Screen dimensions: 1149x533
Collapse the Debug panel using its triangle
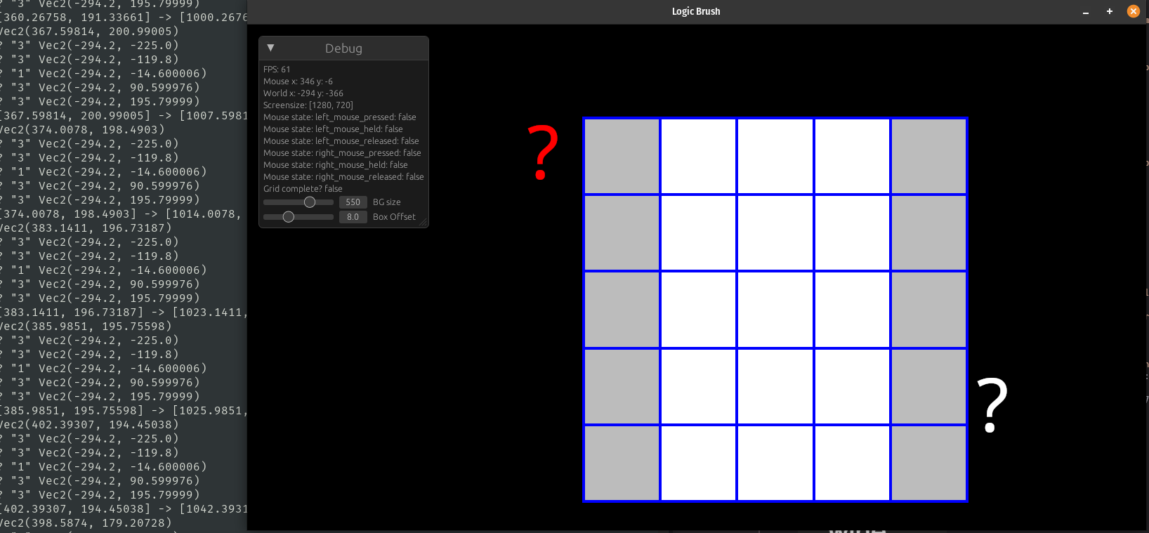click(x=270, y=48)
